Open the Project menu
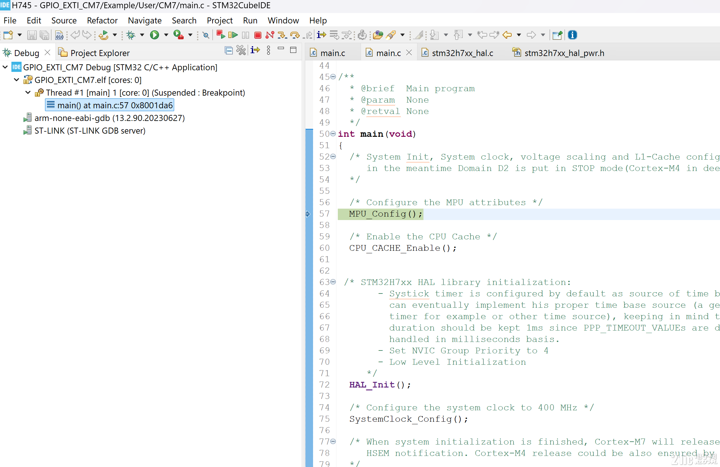The height and width of the screenshot is (467, 720). pyautogui.click(x=219, y=21)
